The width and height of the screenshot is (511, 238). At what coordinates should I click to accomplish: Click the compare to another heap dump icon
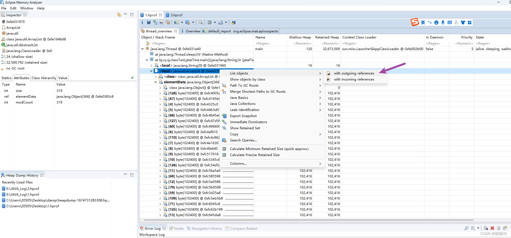coord(233,22)
